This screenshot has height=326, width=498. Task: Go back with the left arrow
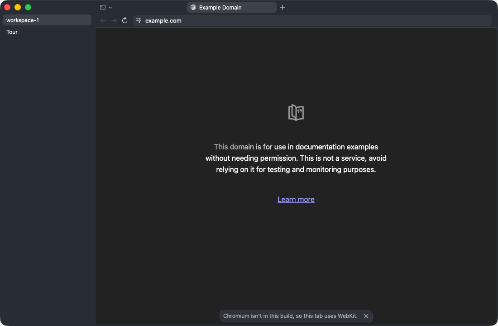click(103, 20)
